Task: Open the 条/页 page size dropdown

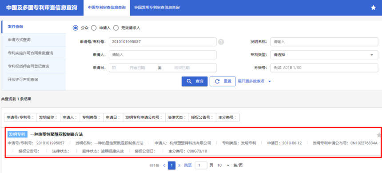Action: pyautogui.click(x=223, y=165)
